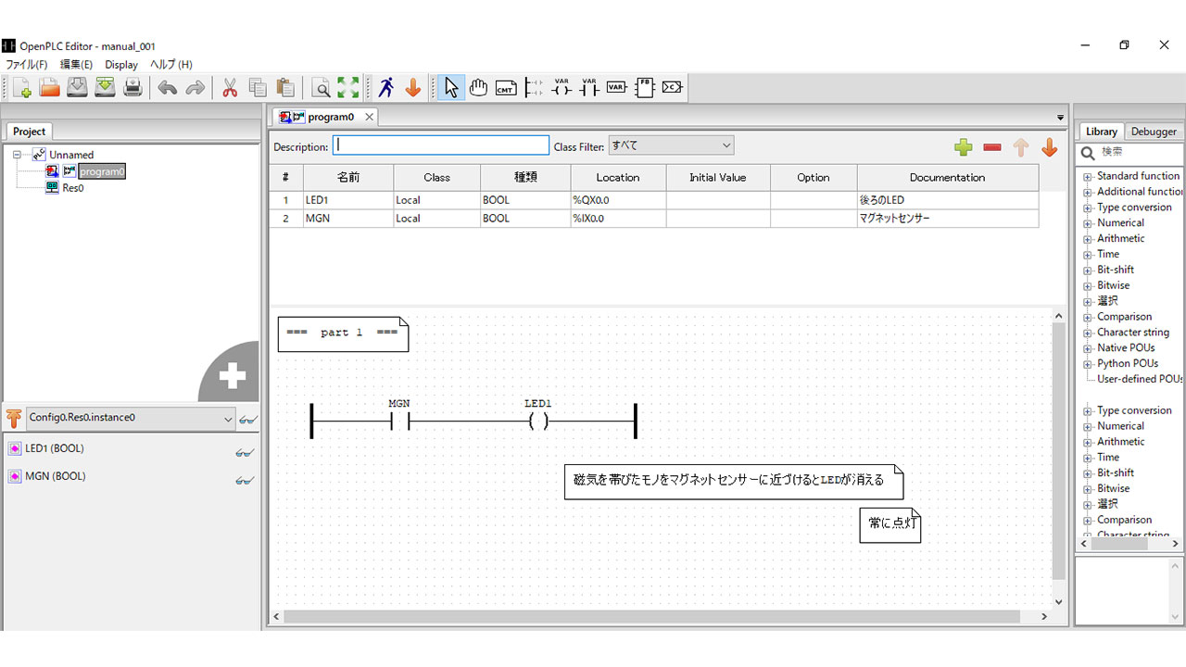Open the Config0.Res0.instance0 dropdown
Viewport: 1186px width, 667px height.
[x=130, y=418]
